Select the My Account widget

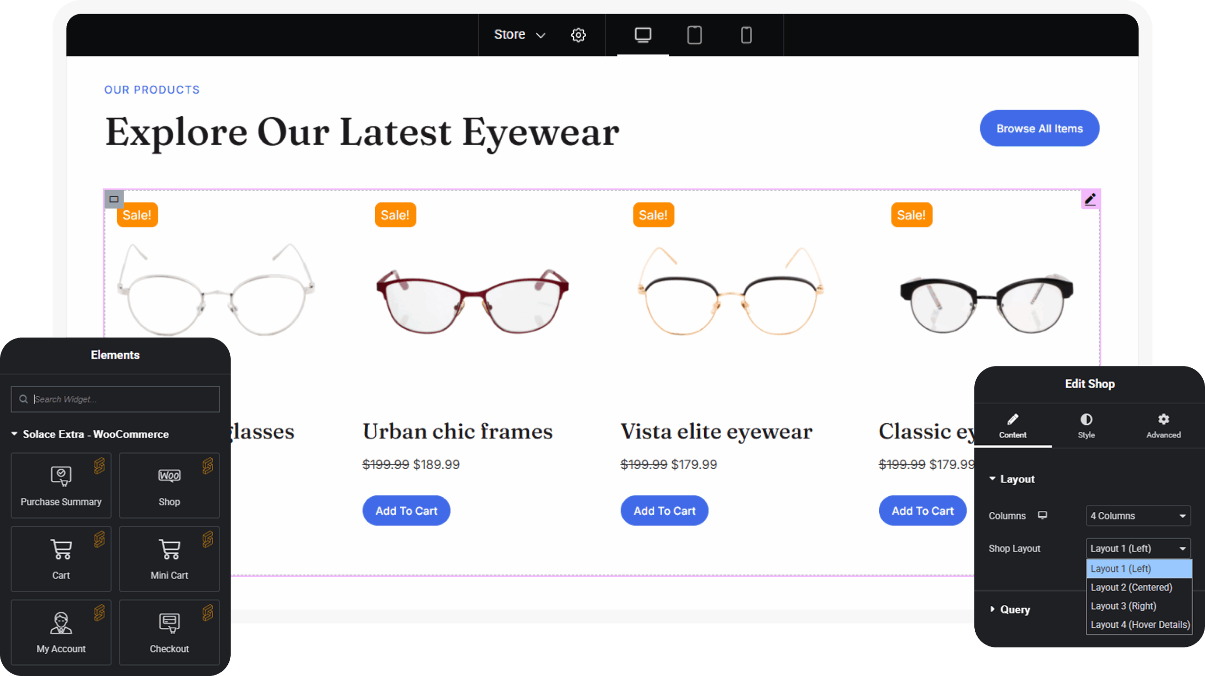(61, 632)
